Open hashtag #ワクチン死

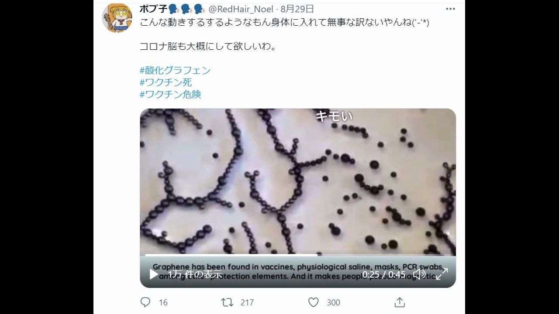click(x=166, y=82)
